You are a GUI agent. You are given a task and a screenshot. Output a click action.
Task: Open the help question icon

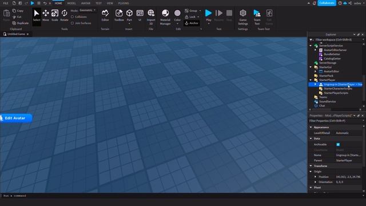tap(340, 3)
